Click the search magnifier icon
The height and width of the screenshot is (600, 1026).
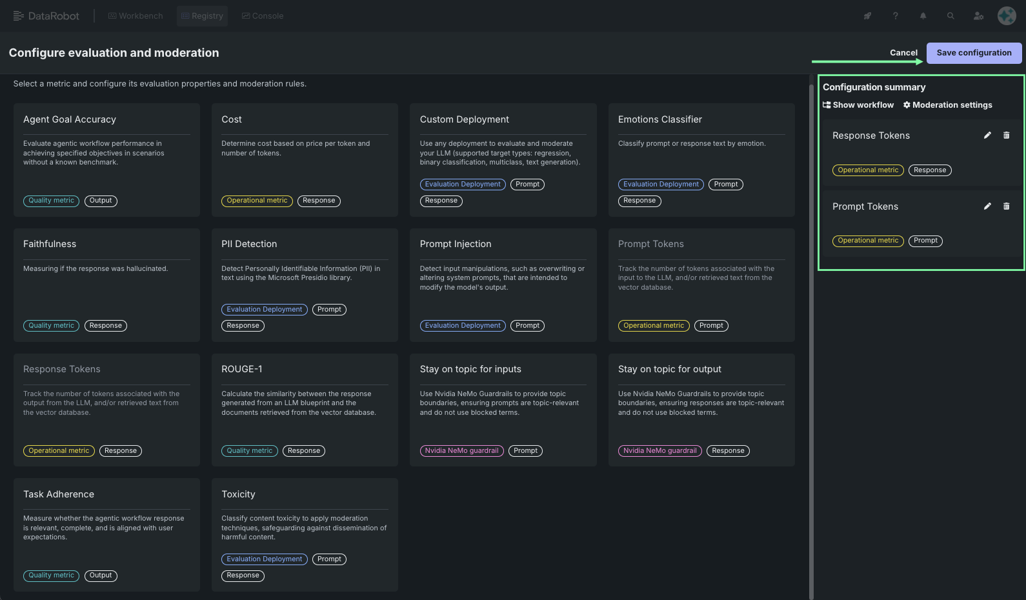point(951,16)
